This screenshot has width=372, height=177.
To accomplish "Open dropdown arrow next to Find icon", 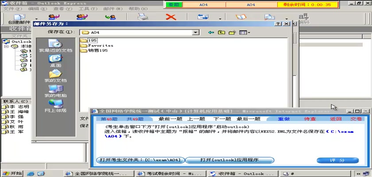I will point(287,19).
